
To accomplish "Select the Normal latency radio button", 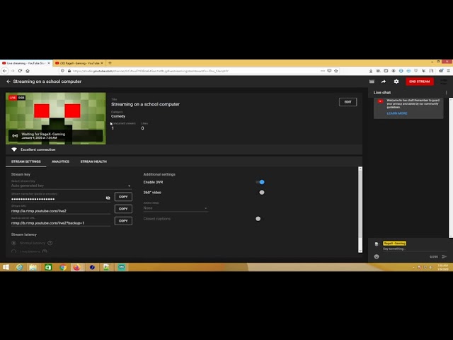I will (x=13, y=243).
